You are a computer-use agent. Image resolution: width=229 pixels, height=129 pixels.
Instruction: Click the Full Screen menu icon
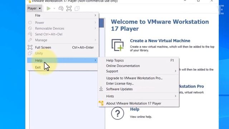30,47
